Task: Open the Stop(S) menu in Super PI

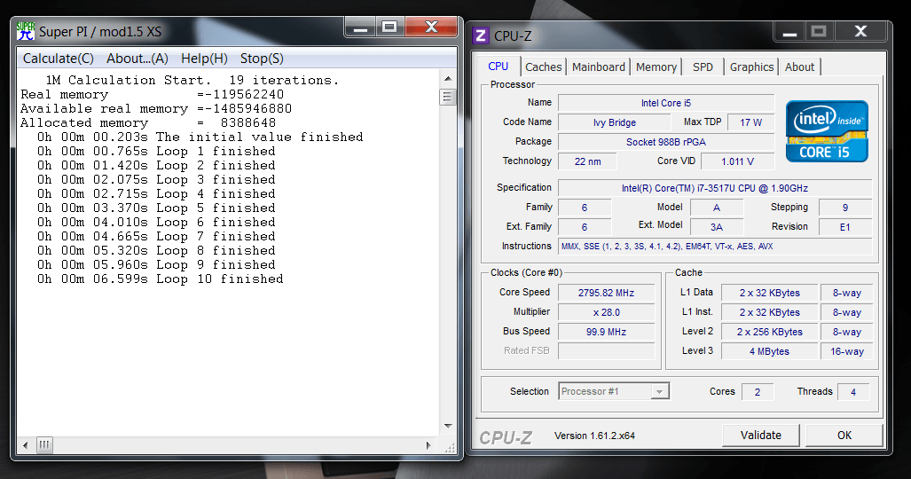Action: [x=262, y=59]
